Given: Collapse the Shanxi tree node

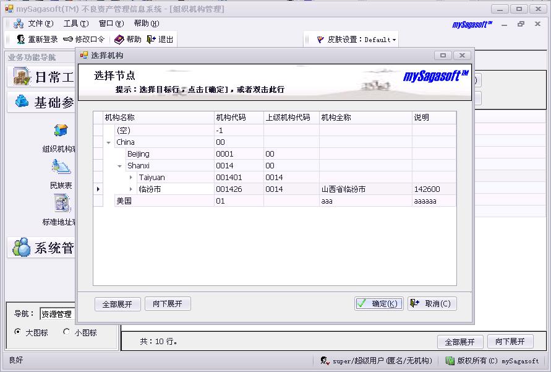Looking at the screenshot, I should coord(119,166).
